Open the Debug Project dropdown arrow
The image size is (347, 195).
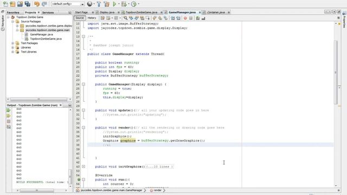129,4
